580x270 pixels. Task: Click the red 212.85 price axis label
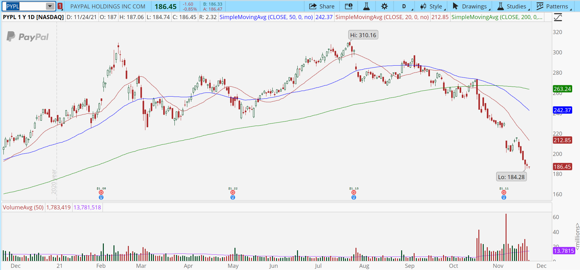(562, 140)
